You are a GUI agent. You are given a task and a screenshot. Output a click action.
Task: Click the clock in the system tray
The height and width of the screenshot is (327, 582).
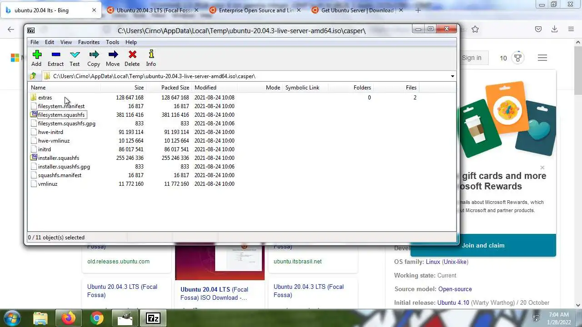tap(558, 318)
